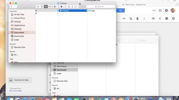This screenshot has width=179, height=100.
Task: Click the Google Drive search button
Action: [121, 11]
